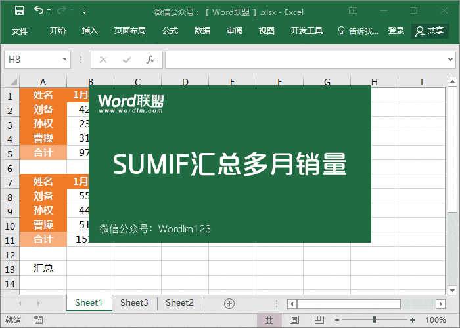
Task: Click the Sheet1 tab
Action: pos(89,302)
